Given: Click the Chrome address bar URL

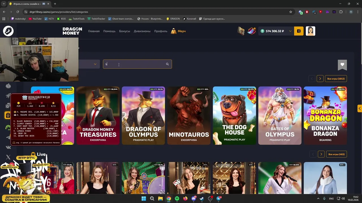Looking at the screenshot, I should tap(59, 12).
